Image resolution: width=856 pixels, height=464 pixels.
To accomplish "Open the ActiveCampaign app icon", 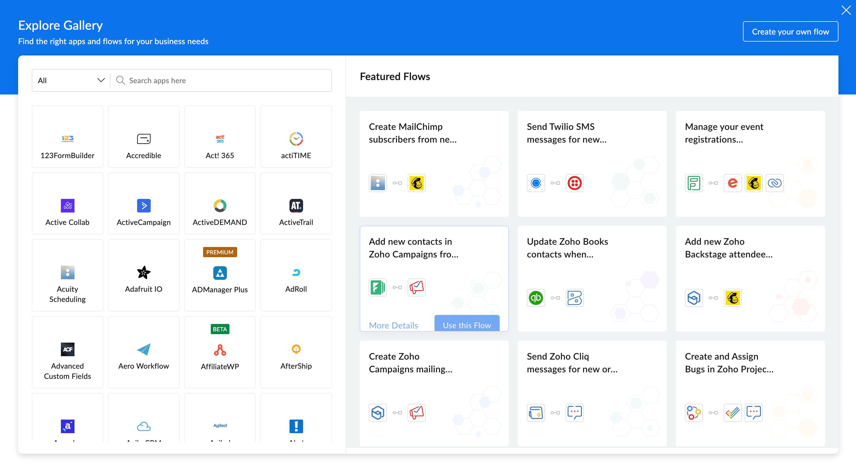I will click(144, 205).
